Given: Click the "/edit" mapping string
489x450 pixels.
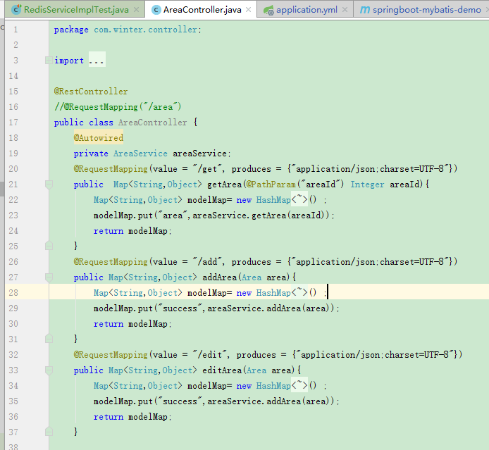Looking at the screenshot, I should (209, 355).
